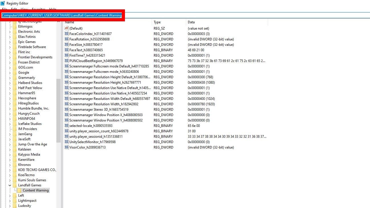Expand the Lightimpact key
The height and width of the screenshot is (208, 370).
click(x=10, y=201)
